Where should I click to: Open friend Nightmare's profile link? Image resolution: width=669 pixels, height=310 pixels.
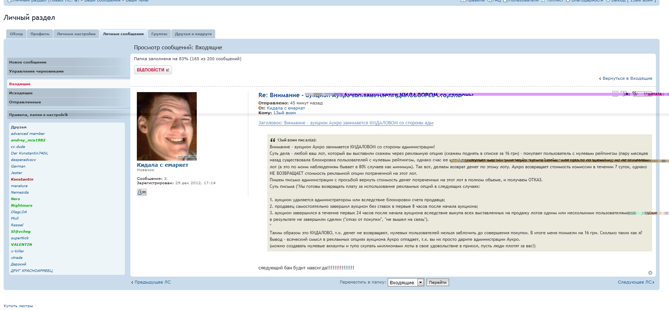tap(22, 206)
